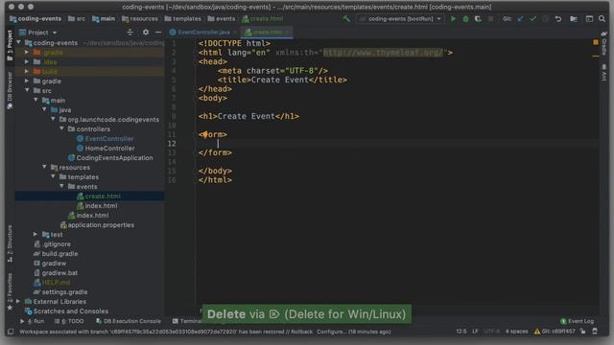Screen dimensions: 614x345
Task: Click the undo/rollback arrow icon in toolbar
Action: click(558, 19)
